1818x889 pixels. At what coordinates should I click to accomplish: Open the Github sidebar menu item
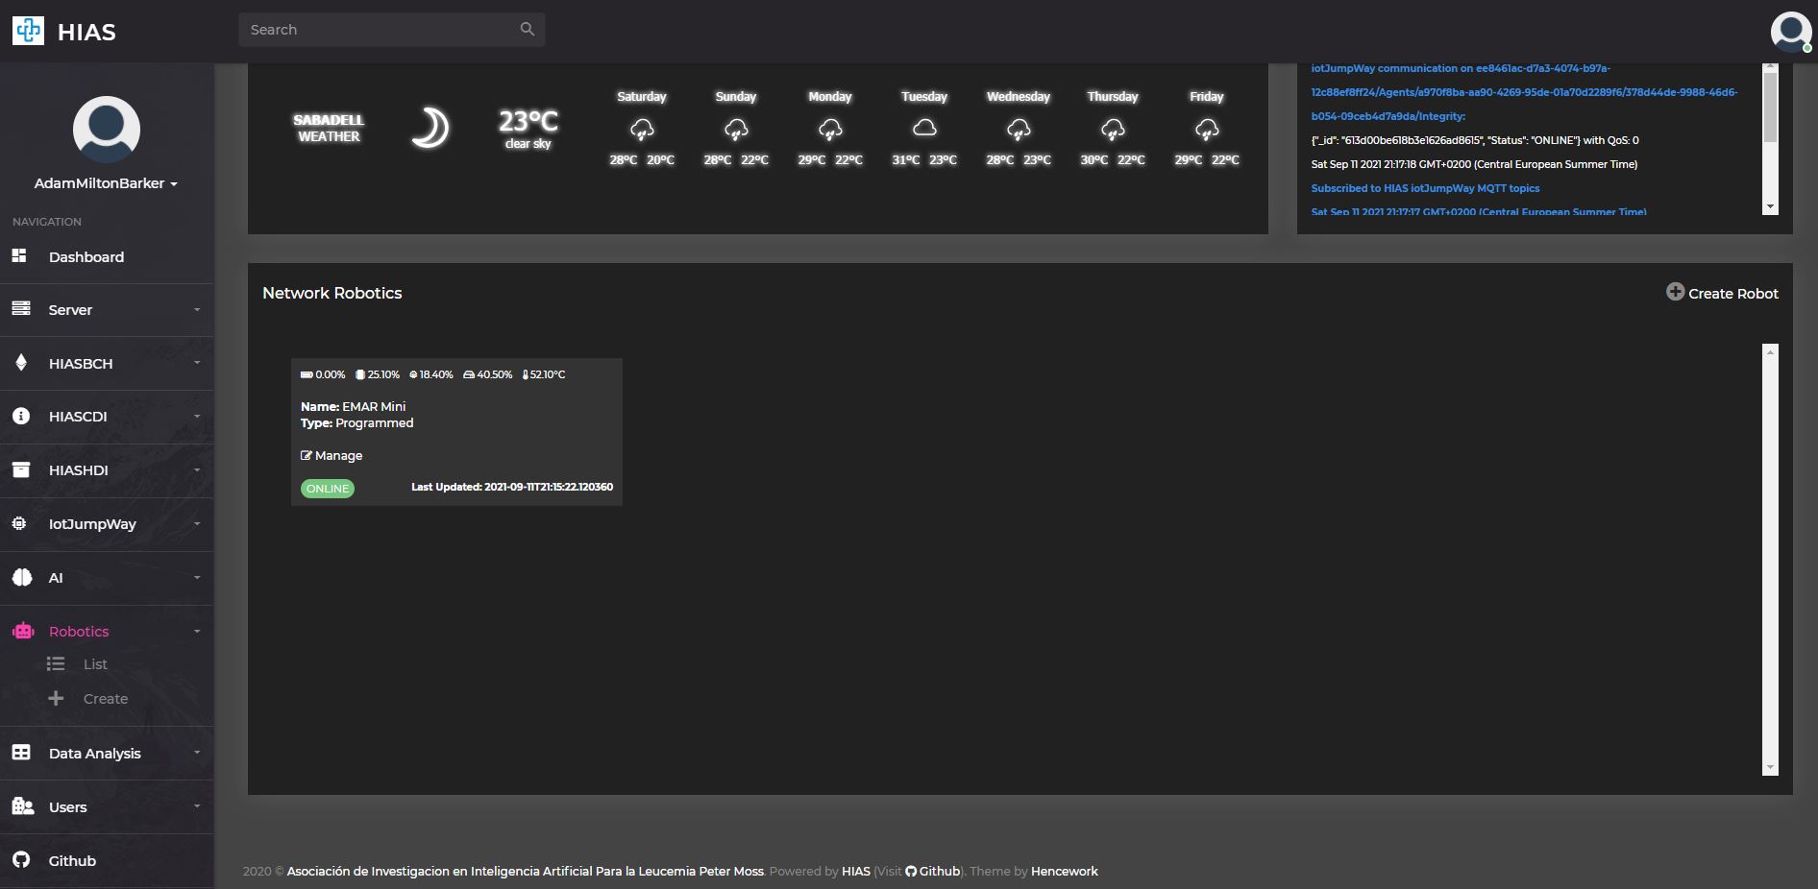pos(107,861)
